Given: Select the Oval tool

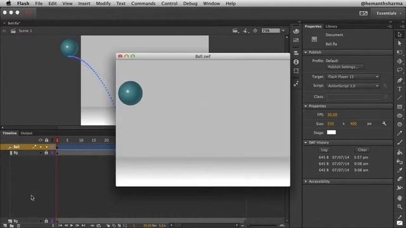Looking at the screenshot, I should pos(400,115).
